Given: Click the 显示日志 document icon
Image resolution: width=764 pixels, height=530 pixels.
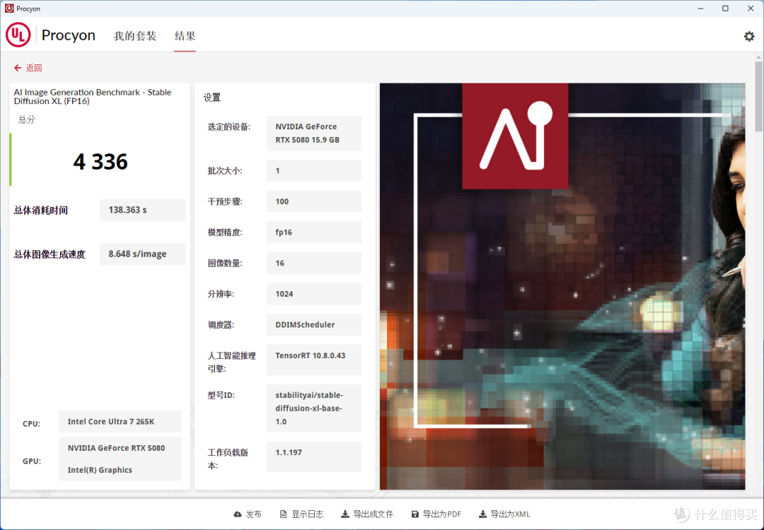Looking at the screenshot, I should [x=283, y=514].
